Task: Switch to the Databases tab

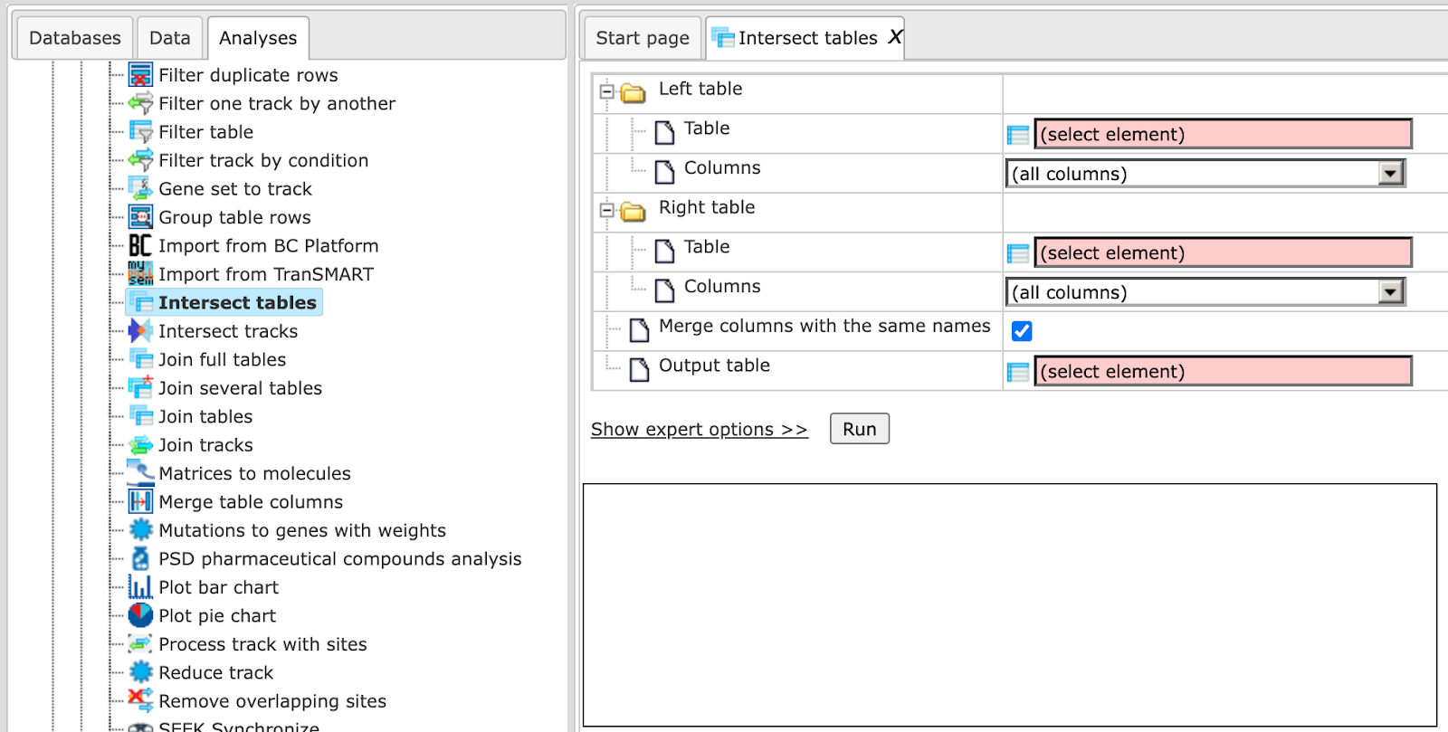Action: click(x=74, y=38)
